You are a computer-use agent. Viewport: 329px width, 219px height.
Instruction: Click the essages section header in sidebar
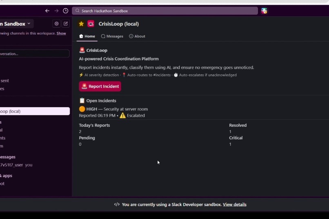[x=8, y=157]
